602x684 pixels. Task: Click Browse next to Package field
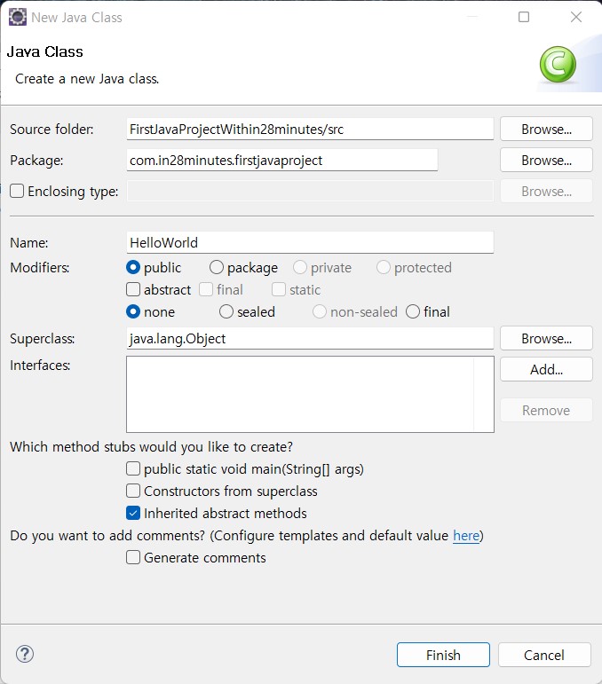[545, 161]
